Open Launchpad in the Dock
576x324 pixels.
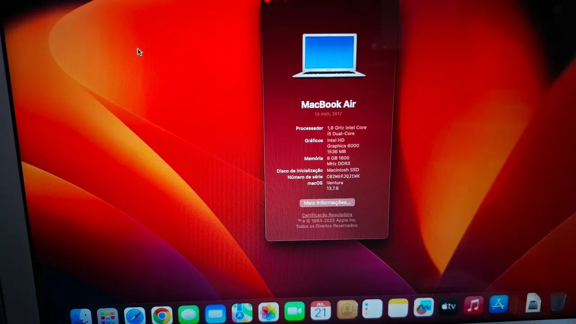tap(108, 317)
